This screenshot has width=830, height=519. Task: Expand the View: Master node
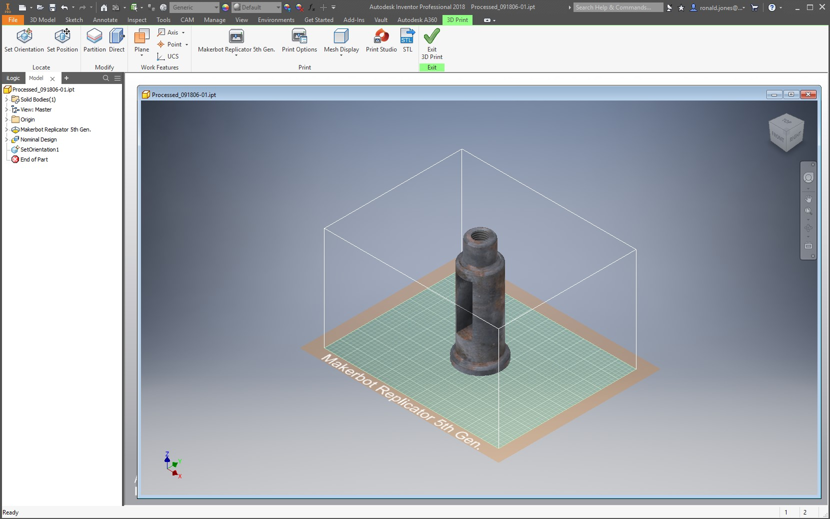pos(7,109)
